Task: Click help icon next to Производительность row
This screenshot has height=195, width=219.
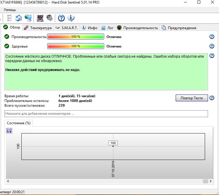Action: 212,37
